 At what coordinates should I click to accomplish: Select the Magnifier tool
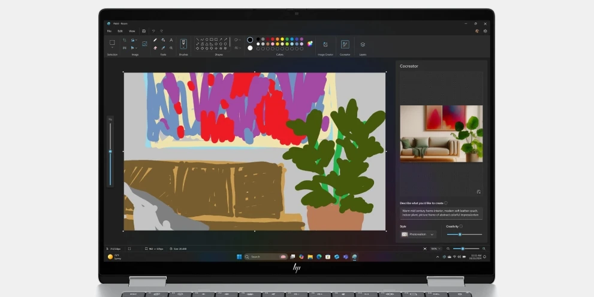click(171, 48)
